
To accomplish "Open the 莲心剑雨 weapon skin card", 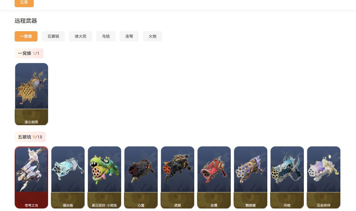I will 31,94.
